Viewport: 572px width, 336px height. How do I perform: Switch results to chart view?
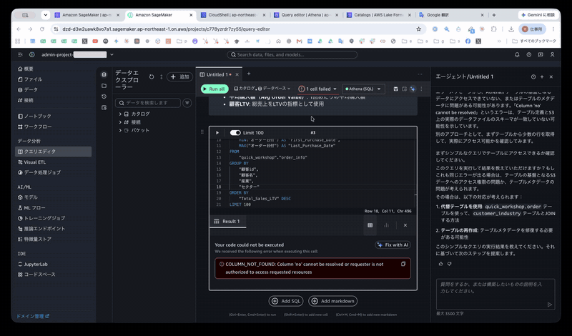coord(386,225)
